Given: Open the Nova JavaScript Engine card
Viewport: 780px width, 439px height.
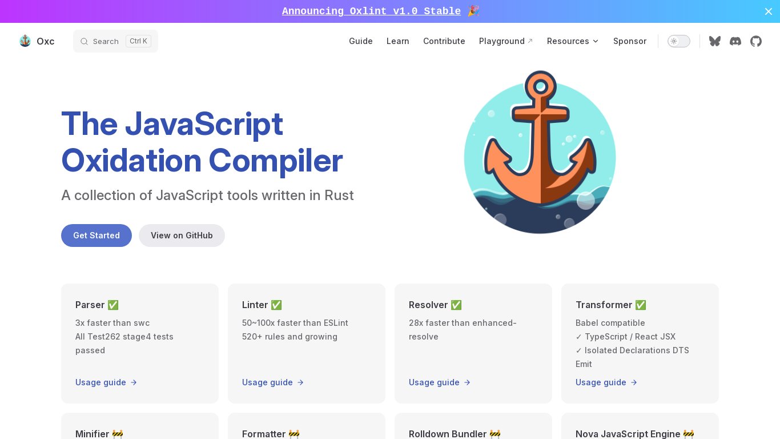Looking at the screenshot, I should click(640, 426).
